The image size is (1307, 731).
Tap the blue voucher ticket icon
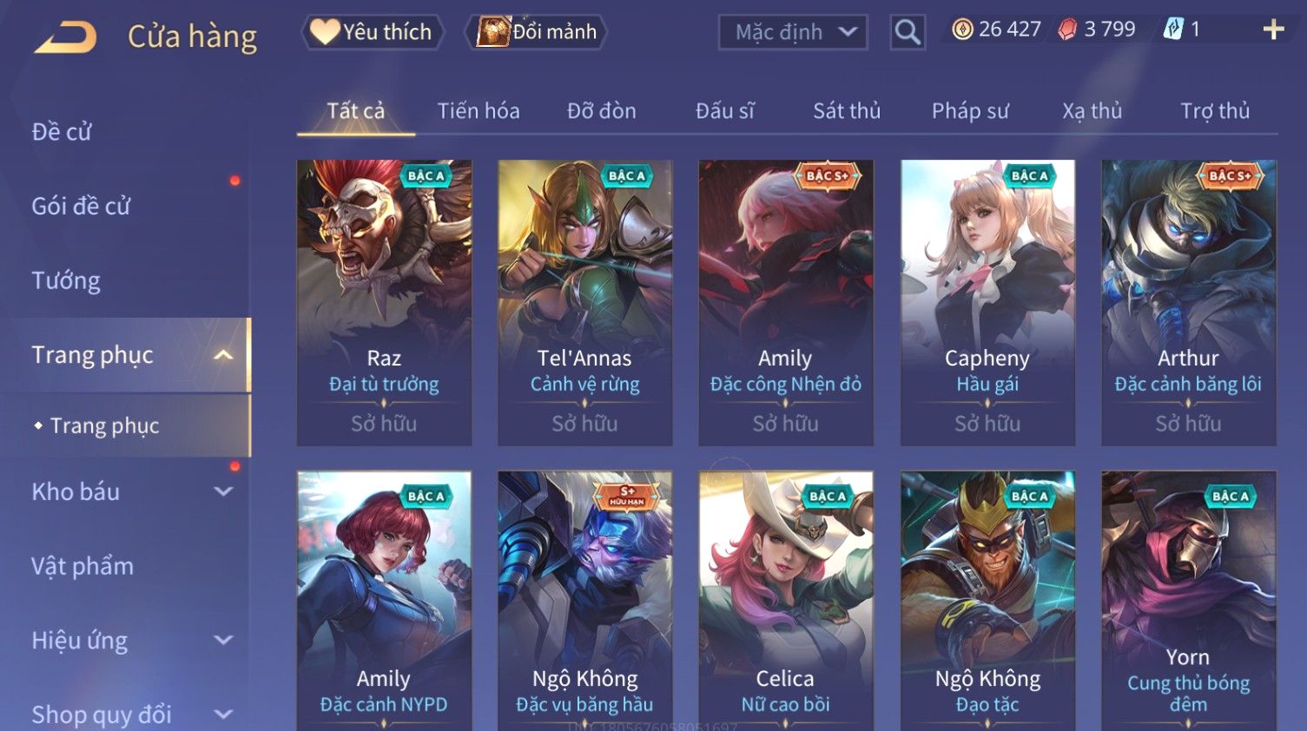(1173, 30)
